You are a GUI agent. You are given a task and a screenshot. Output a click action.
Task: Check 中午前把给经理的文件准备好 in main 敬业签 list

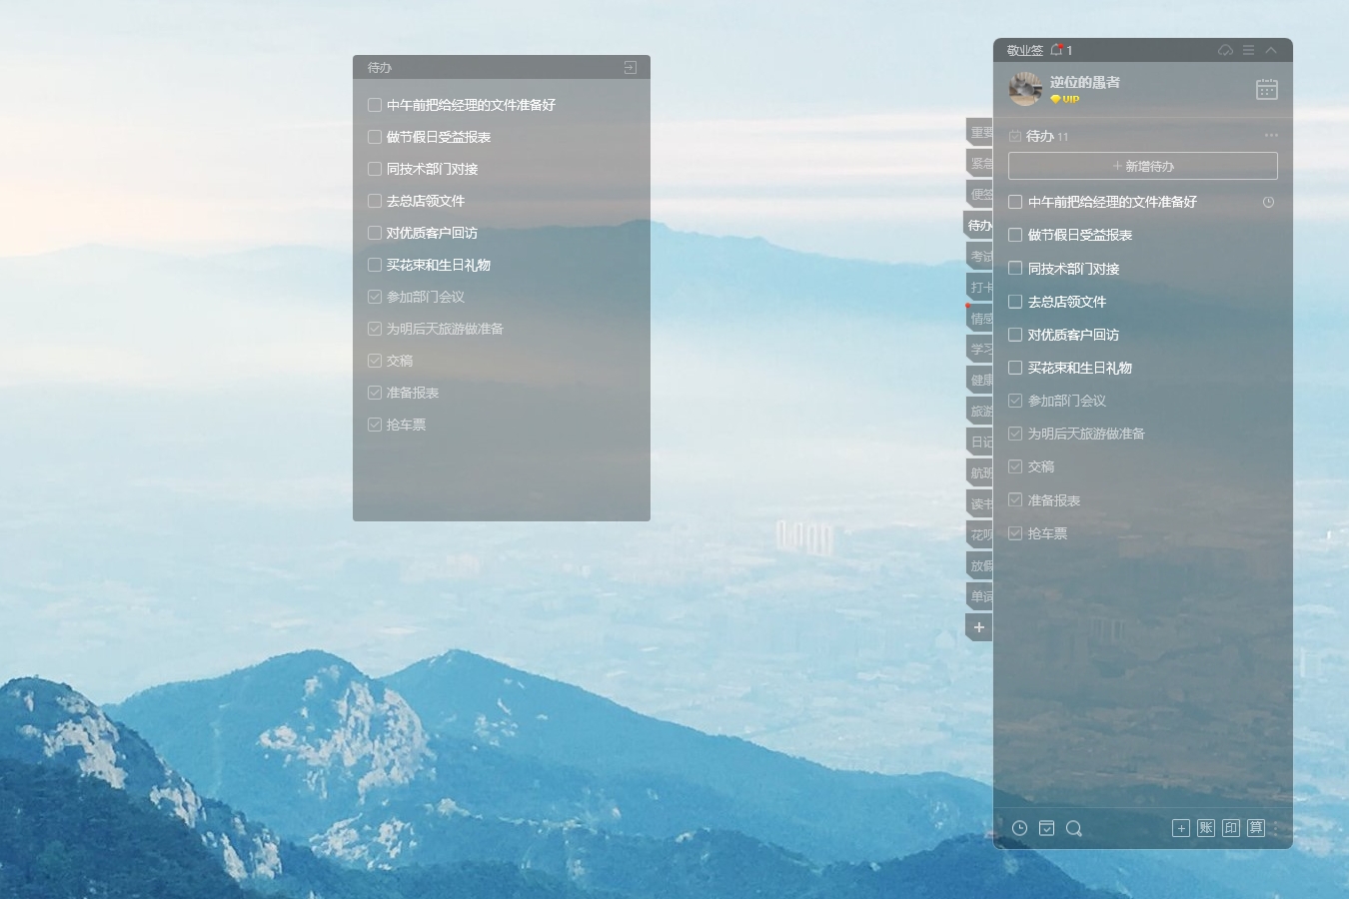click(x=1015, y=202)
